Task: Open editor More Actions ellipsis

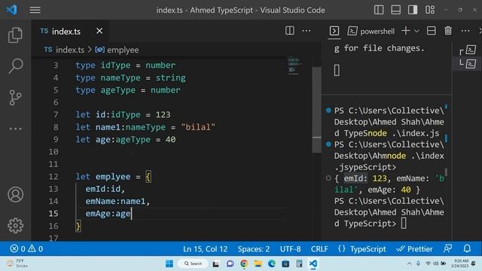Action: point(307,31)
